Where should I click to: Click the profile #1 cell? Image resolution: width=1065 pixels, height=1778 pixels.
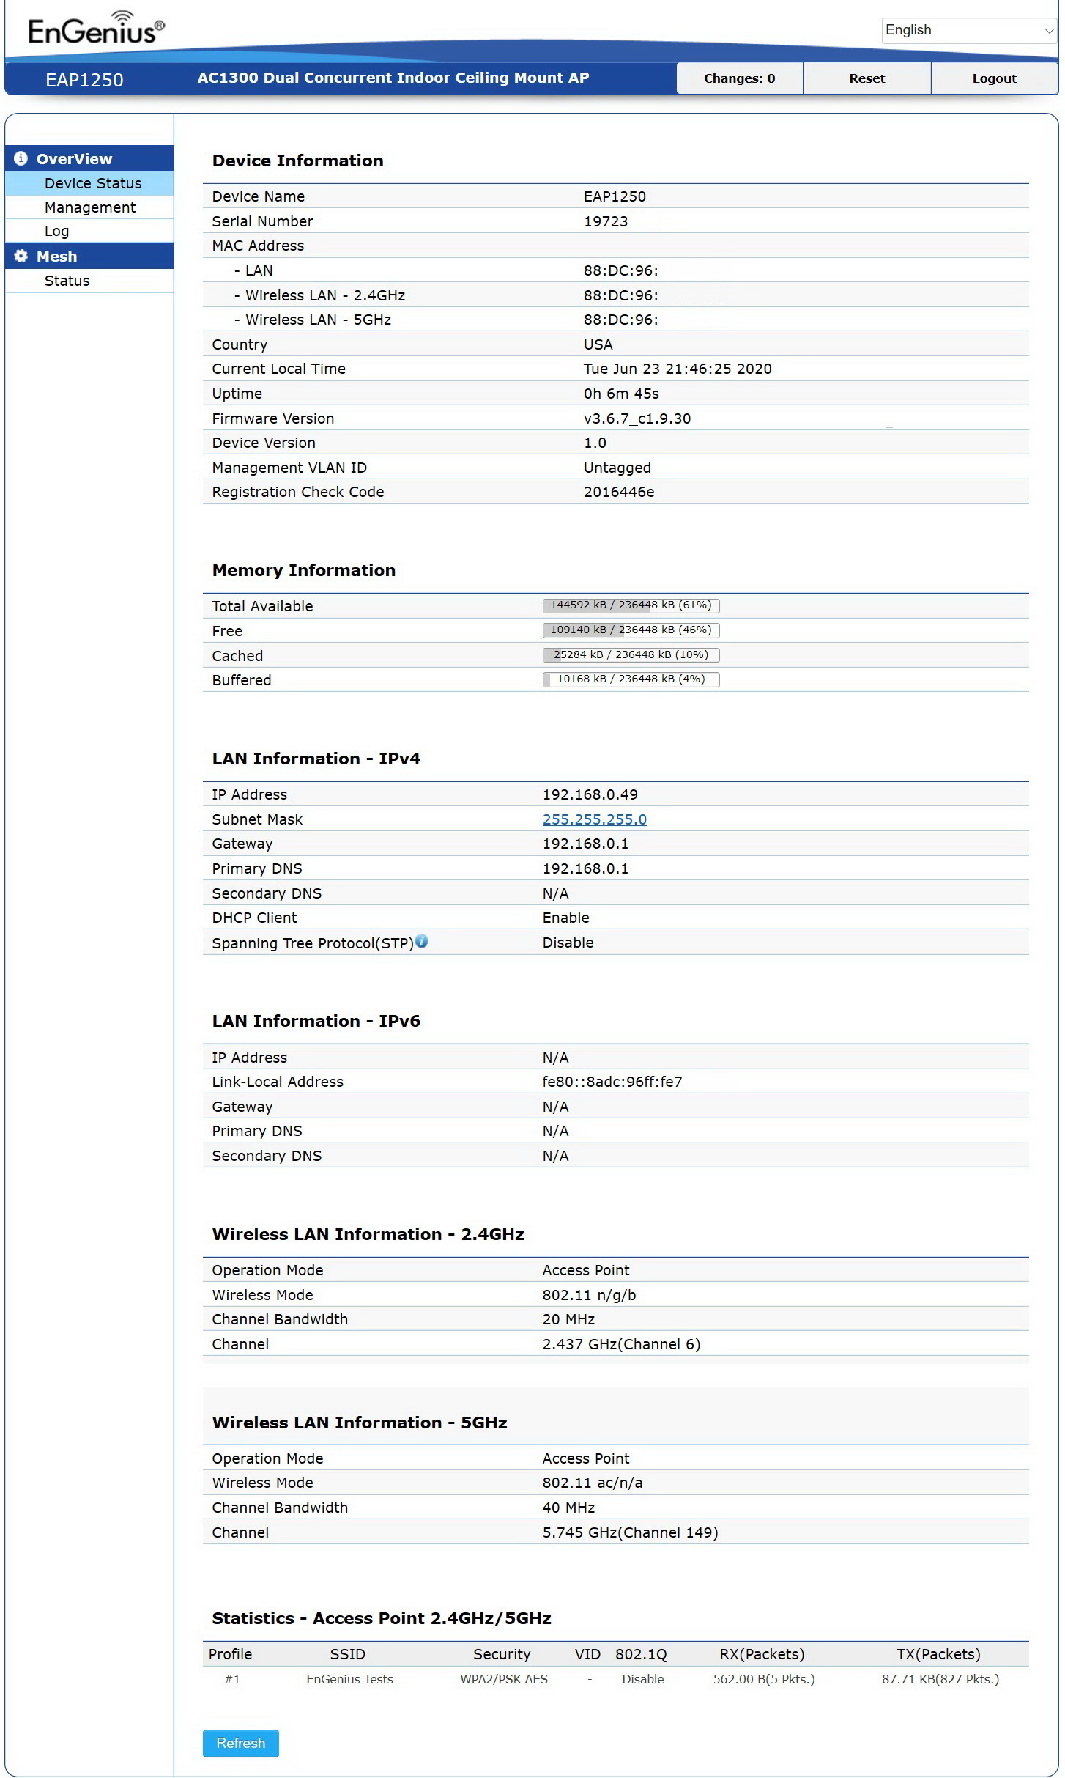[x=232, y=1679]
